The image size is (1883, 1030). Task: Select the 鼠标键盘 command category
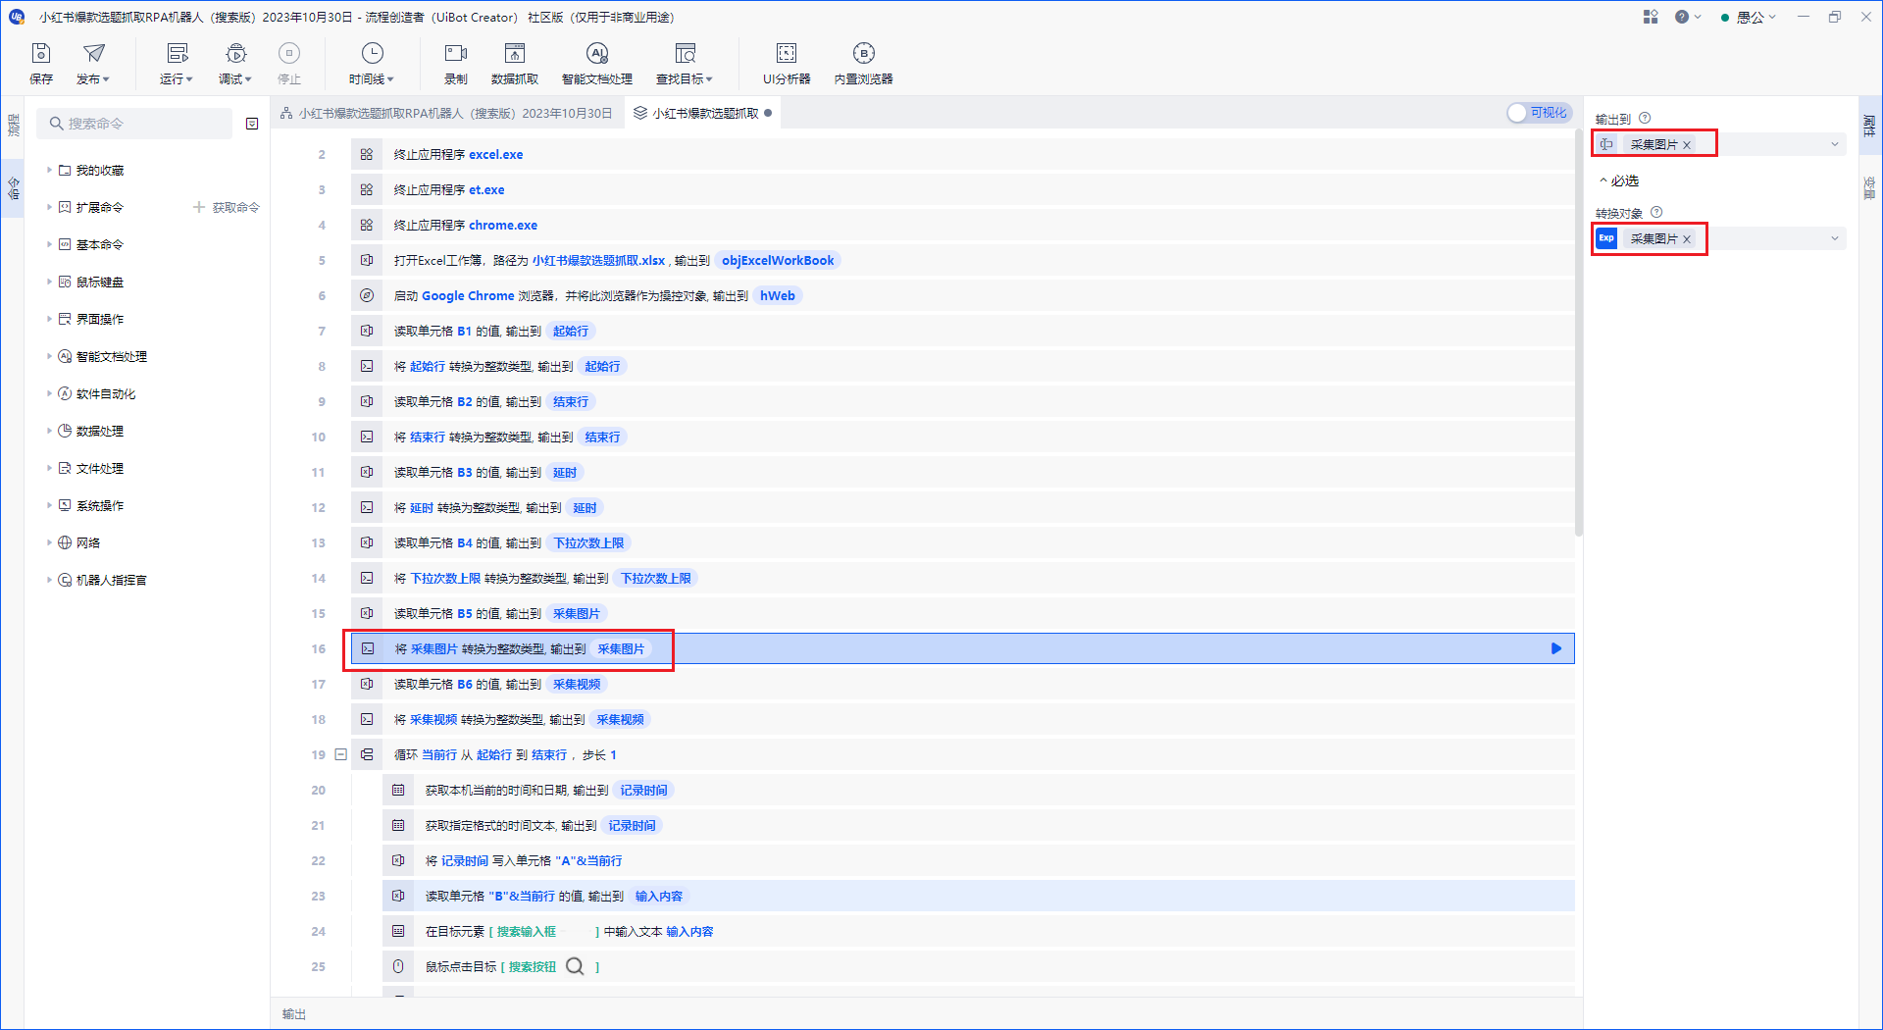point(100,282)
